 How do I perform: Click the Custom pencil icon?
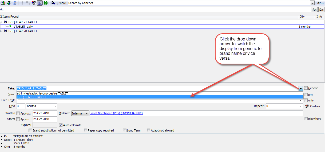307,106
